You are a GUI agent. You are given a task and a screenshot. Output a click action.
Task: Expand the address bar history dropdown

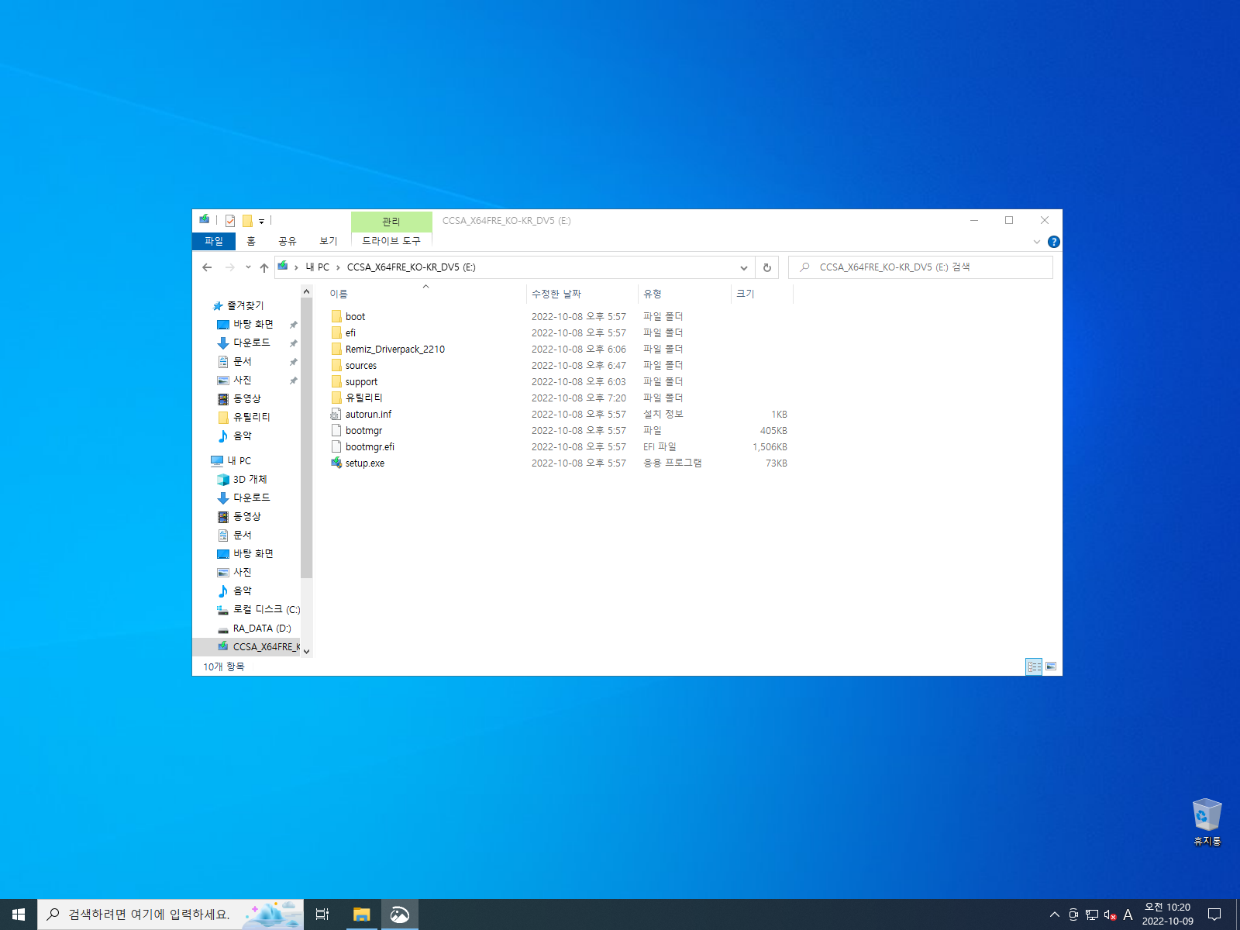(x=744, y=267)
